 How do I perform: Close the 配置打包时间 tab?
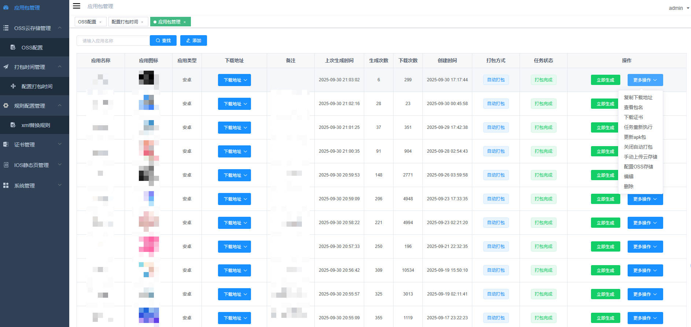(x=142, y=22)
